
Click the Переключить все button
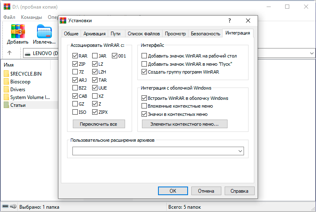[x=99, y=124]
